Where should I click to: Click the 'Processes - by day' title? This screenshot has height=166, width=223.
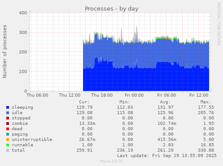tap(112, 9)
